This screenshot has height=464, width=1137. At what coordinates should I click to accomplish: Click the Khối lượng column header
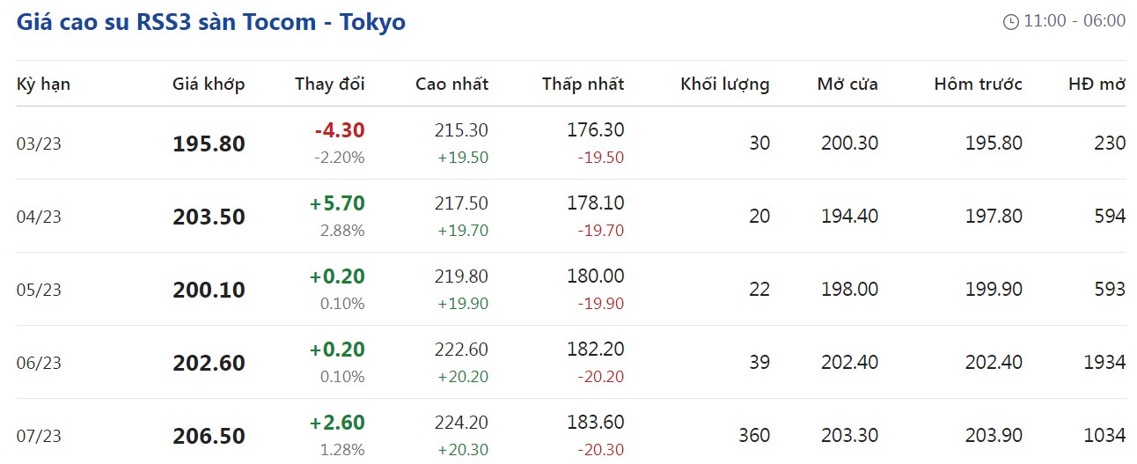[724, 85]
